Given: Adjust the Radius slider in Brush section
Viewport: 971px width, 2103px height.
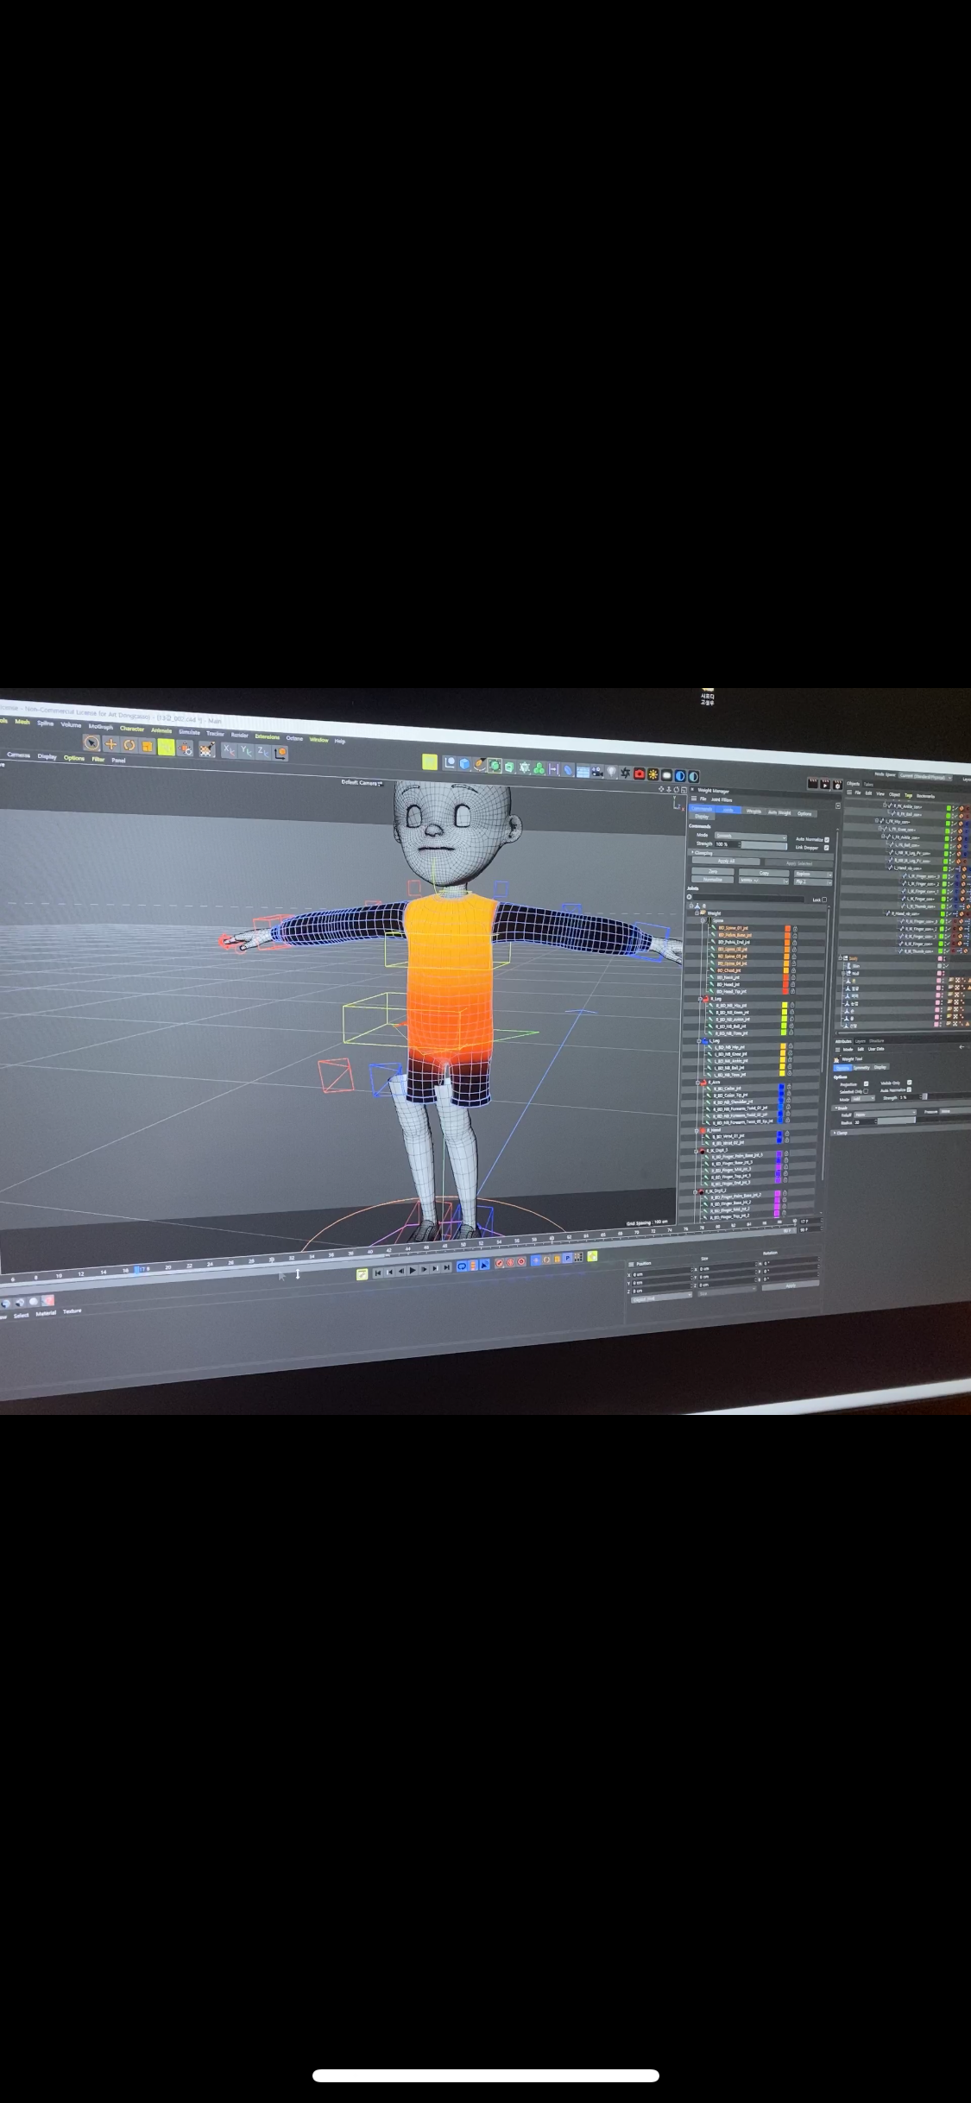Looking at the screenshot, I should 896,1121.
